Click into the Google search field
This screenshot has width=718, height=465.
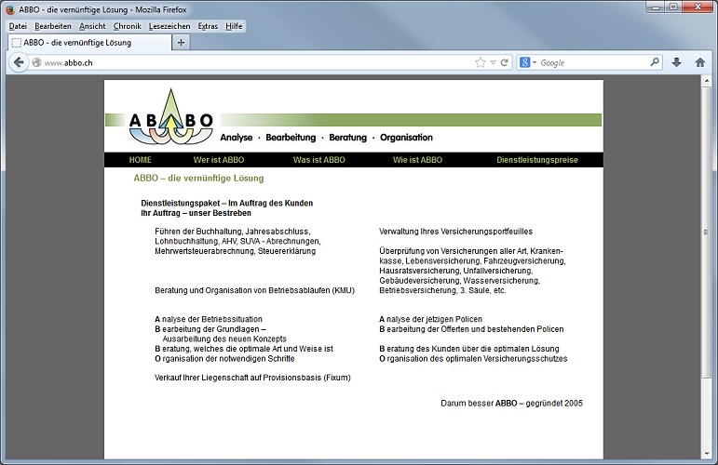(593, 62)
